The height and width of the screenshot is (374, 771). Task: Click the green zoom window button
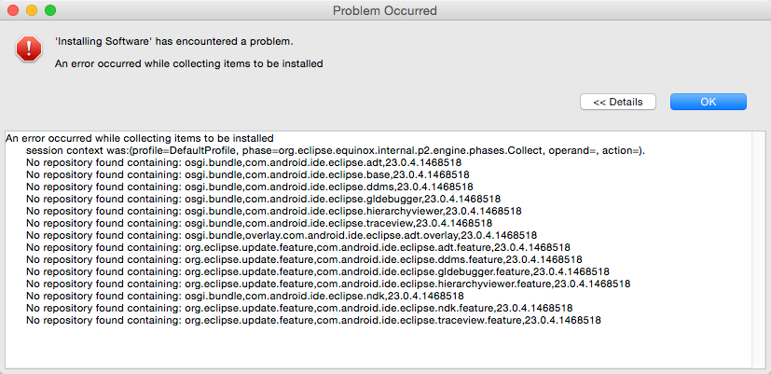pyautogui.click(x=50, y=10)
